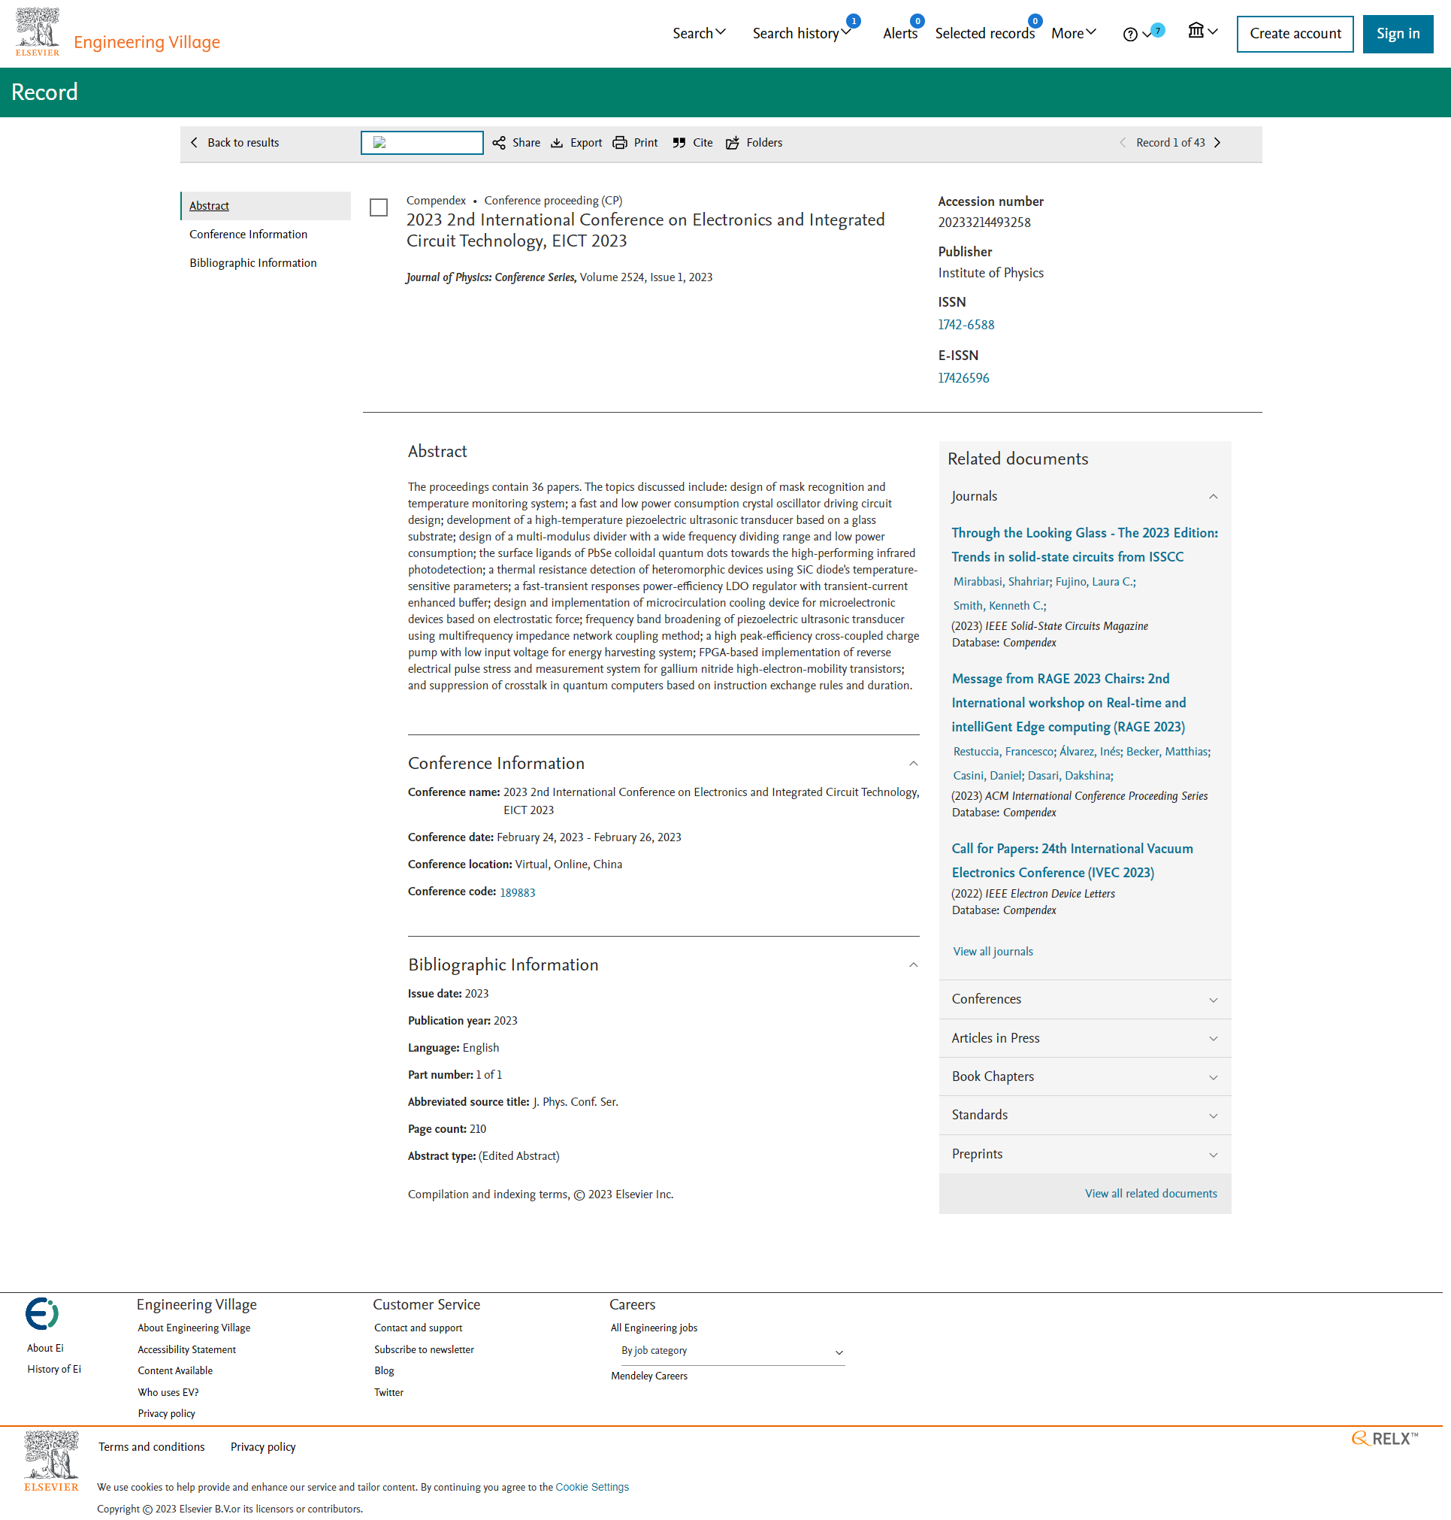Collapse the Conference Information section
This screenshot has height=1520, width=1451.
(x=914, y=764)
